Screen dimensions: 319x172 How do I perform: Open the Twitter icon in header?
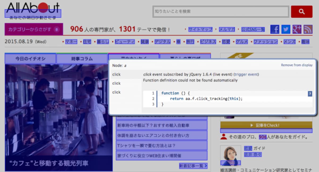286,29
